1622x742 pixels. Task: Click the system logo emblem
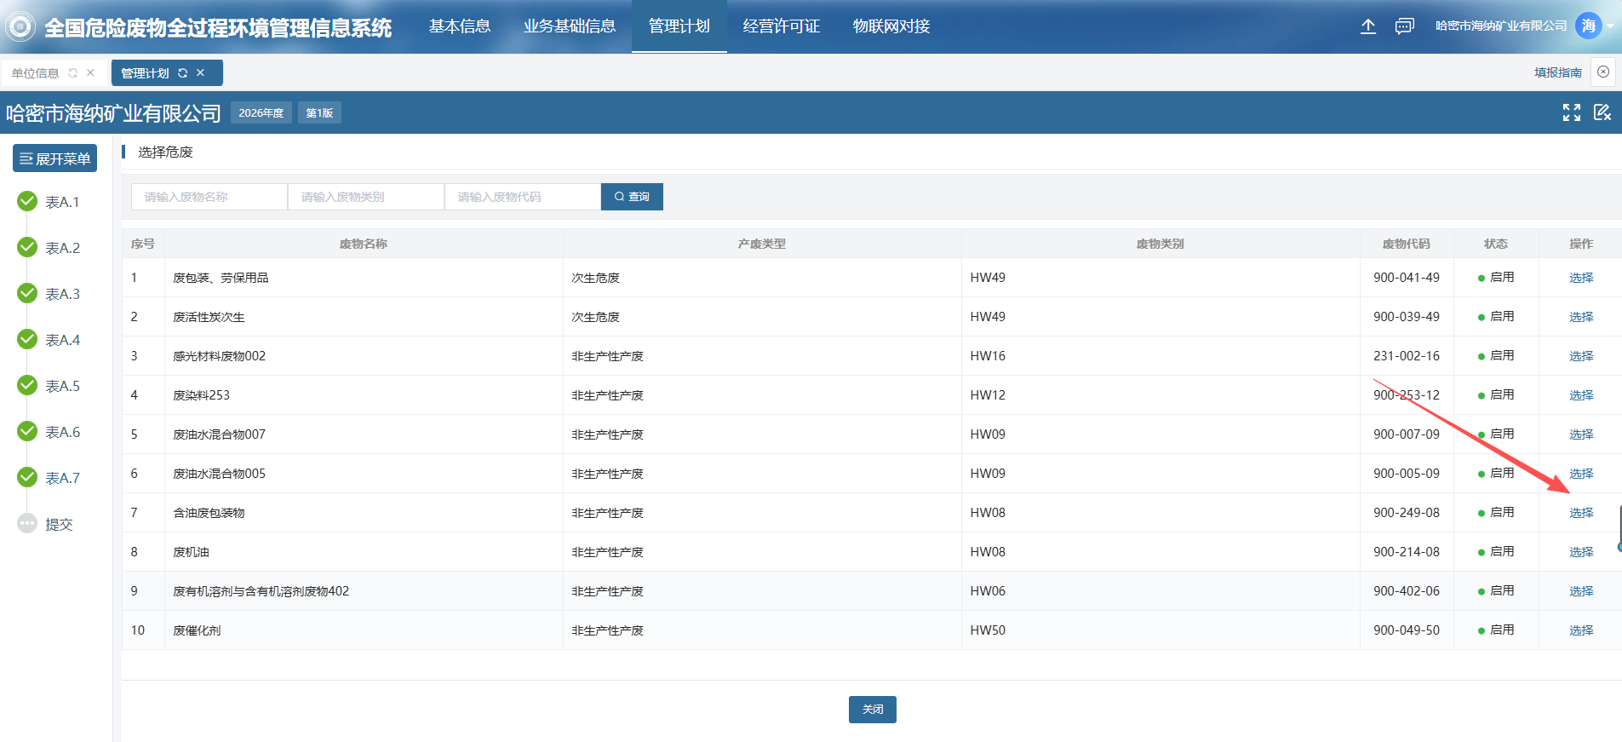coord(20,27)
